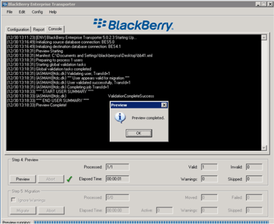The image size is (274, 224).
Task: Click the Preview running progress bar
Action: click(x=152, y=222)
